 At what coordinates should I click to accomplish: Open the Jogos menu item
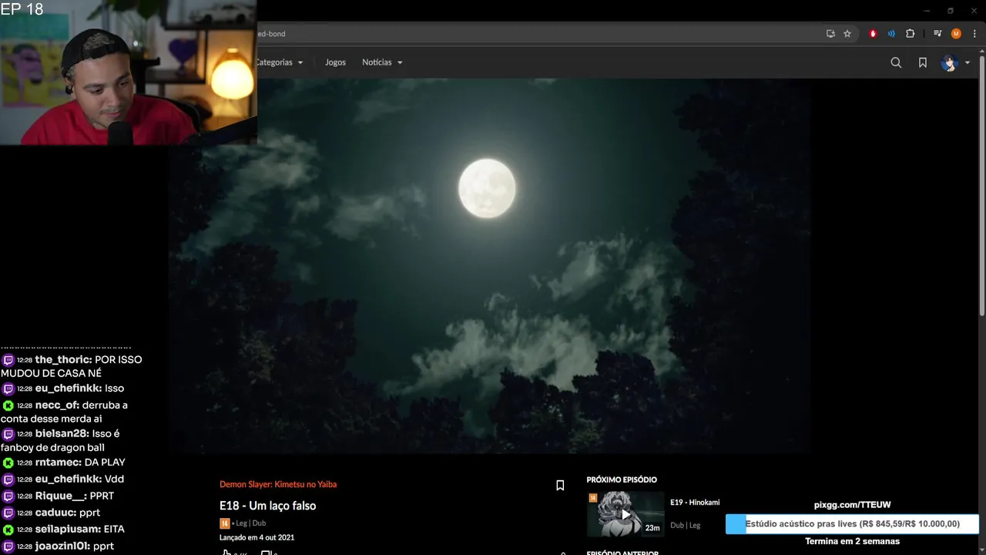335,62
